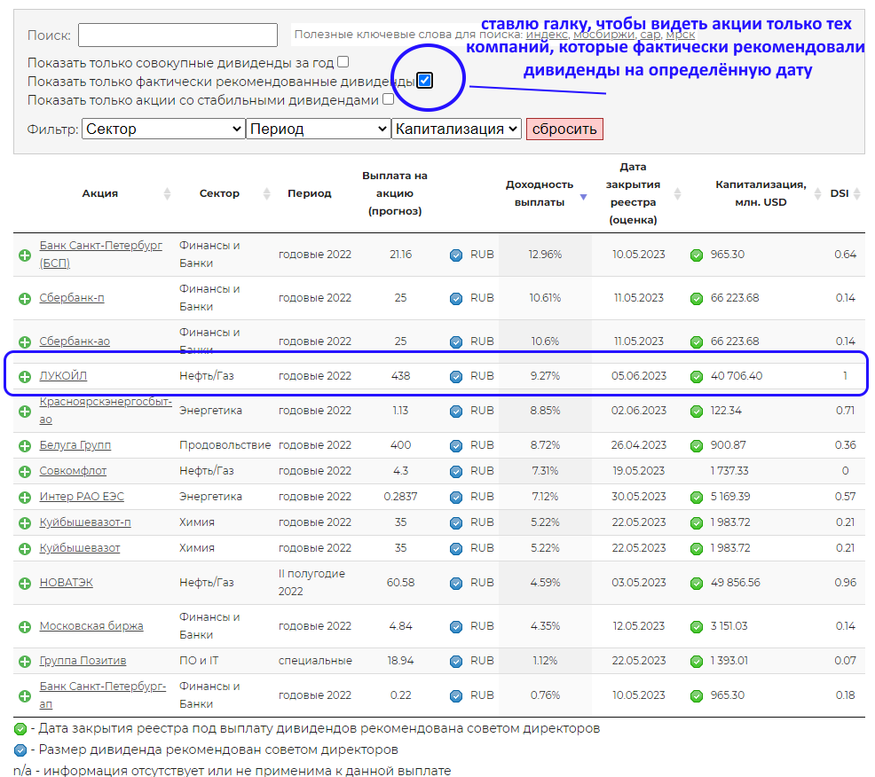875x777 pixels.
Task: Click the ПО и IT sector cell
Action: click(199, 661)
